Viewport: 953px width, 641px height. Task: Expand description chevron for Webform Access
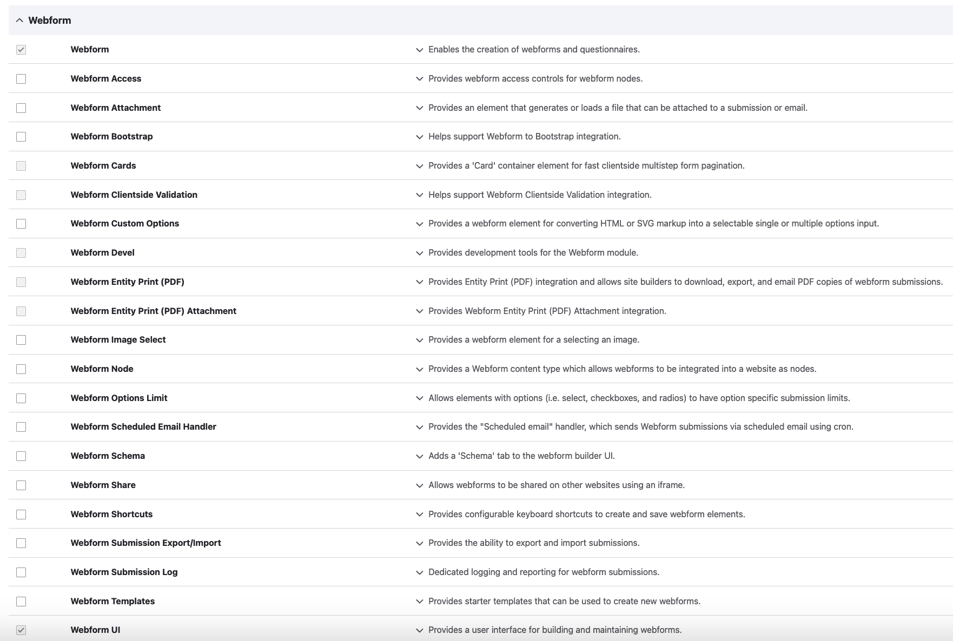tap(419, 79)
